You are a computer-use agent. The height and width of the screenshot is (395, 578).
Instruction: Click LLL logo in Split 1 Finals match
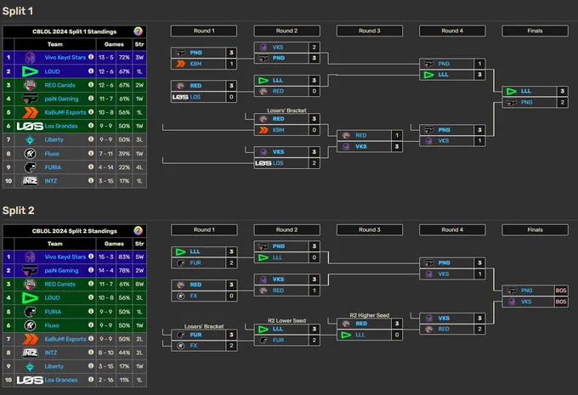[512, 91]
